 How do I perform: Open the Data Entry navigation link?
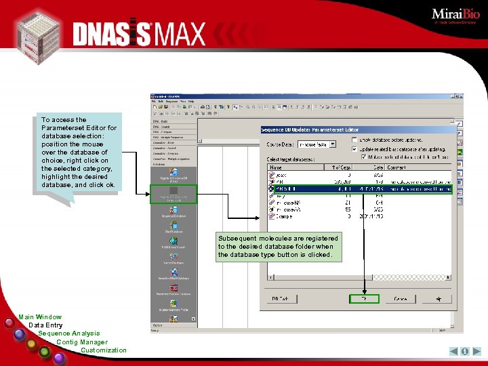click(45, 325)
